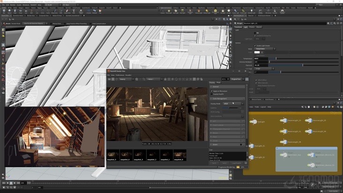Image resolution: width=343 pixels, height=193 pixels.
Task: Select the BounceLight_04 node
Action: tap(309, 131)
